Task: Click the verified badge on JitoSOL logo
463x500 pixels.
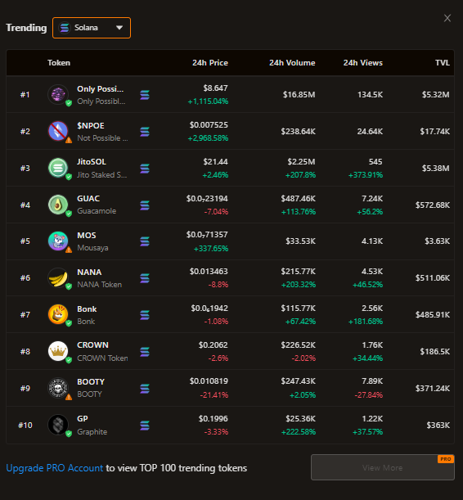Action: [x=69, y=177]
